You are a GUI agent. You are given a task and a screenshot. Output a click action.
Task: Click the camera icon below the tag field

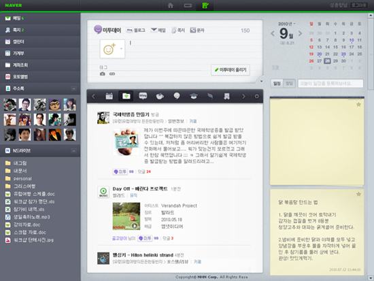(x=103, y=73)
